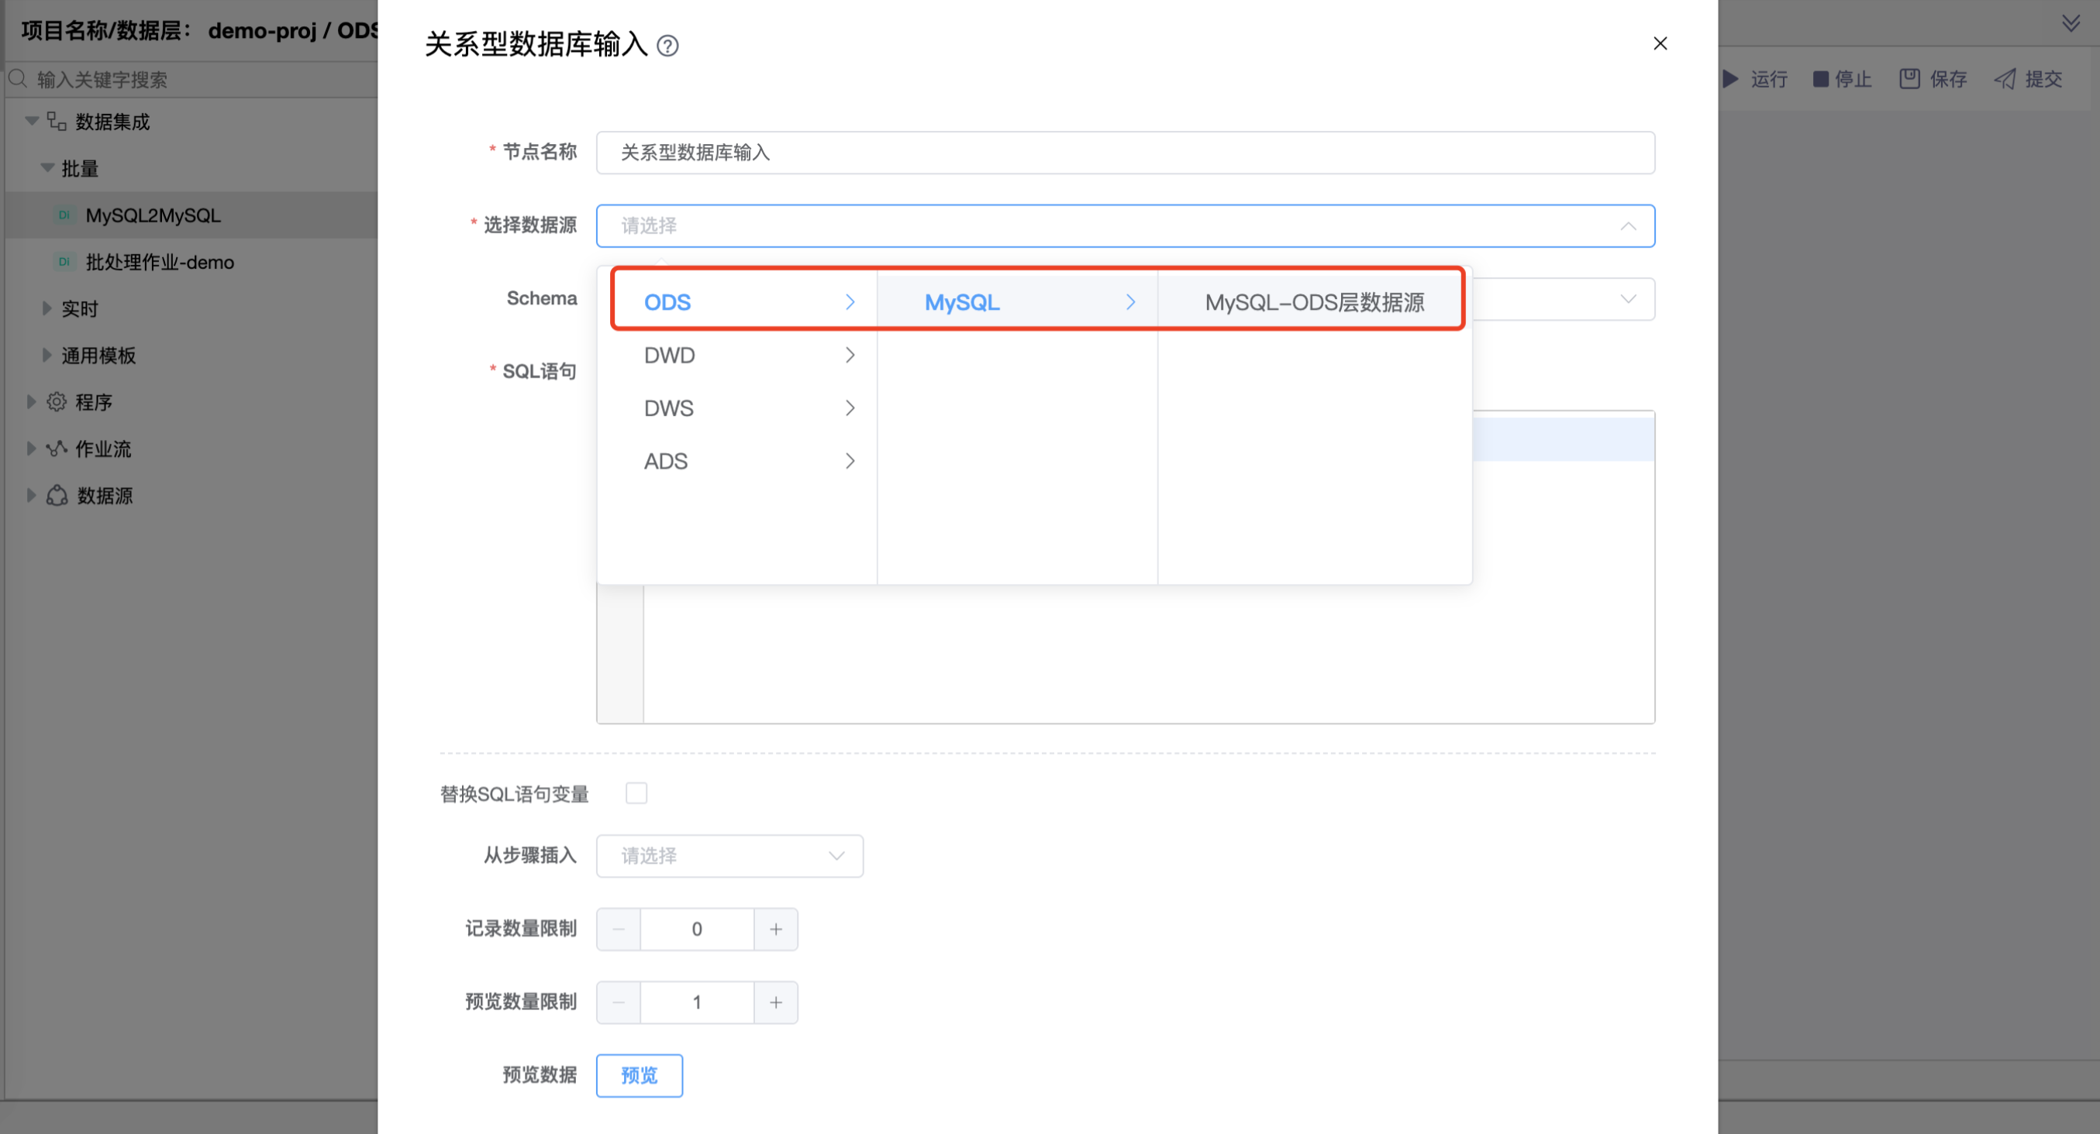Click the search magnifier icon in sidebar
This screenshot has height=1134, width=2100.
coord(18,79)
